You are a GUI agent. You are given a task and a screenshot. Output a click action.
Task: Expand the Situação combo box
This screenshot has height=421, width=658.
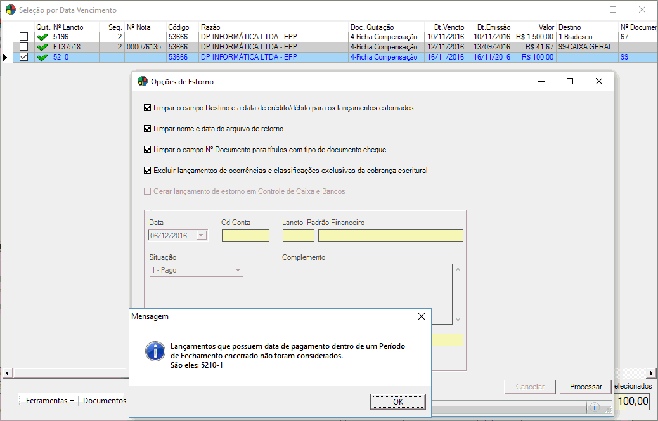(x=238, y=270)
